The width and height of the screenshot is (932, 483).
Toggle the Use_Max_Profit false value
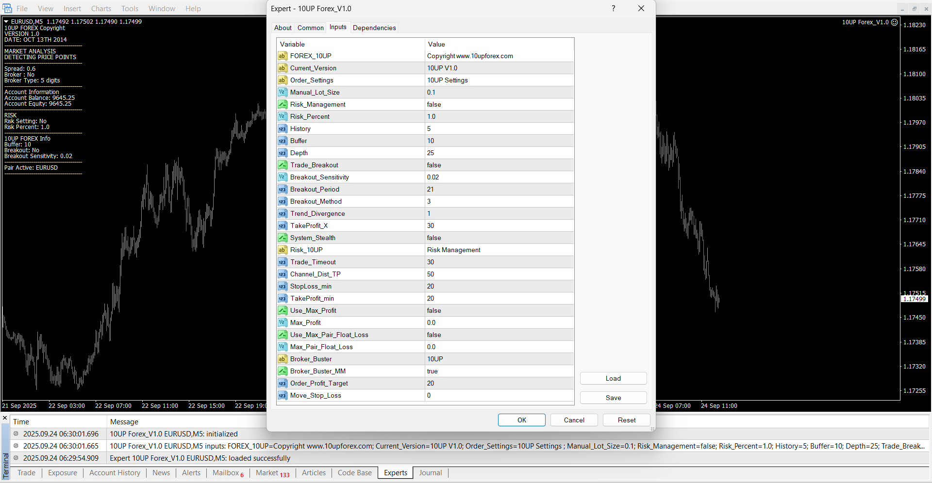coord(499,310)
